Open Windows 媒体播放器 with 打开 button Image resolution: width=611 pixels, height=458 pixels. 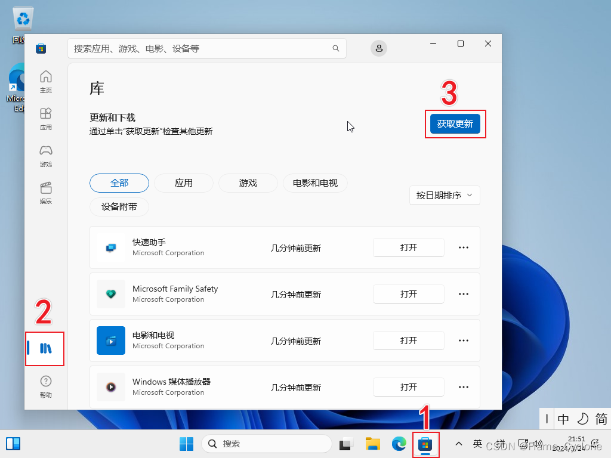click(408, 387)
